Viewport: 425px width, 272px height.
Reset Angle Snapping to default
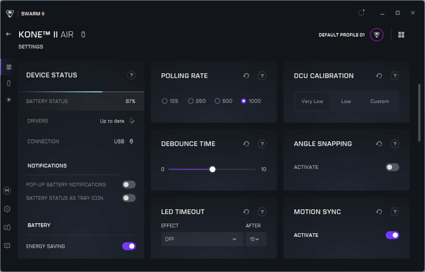coord(379,144)
